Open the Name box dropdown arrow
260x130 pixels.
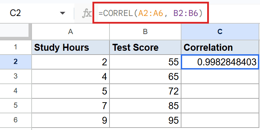[63, 13]
